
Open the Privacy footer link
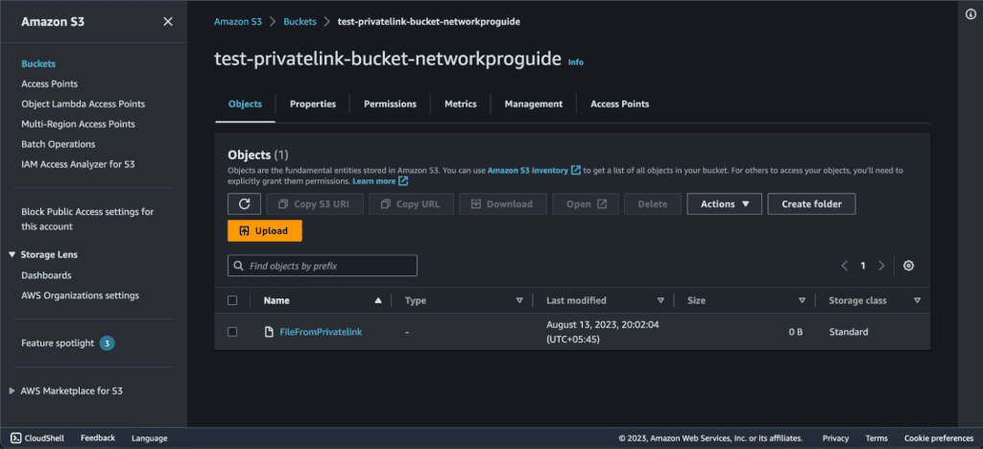[x=836, y=438]
